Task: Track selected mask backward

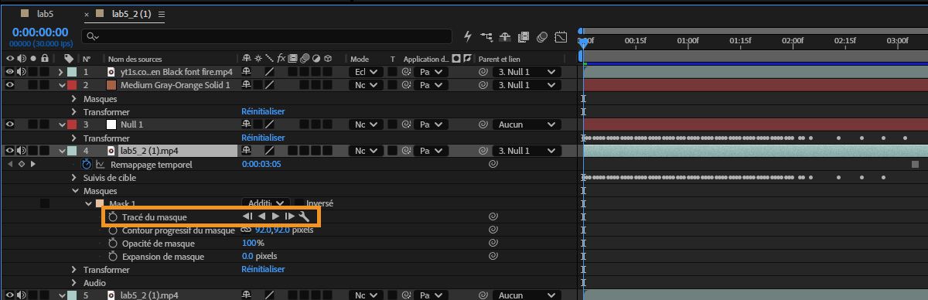Action: pyautogui.click(x=261, y=216)
